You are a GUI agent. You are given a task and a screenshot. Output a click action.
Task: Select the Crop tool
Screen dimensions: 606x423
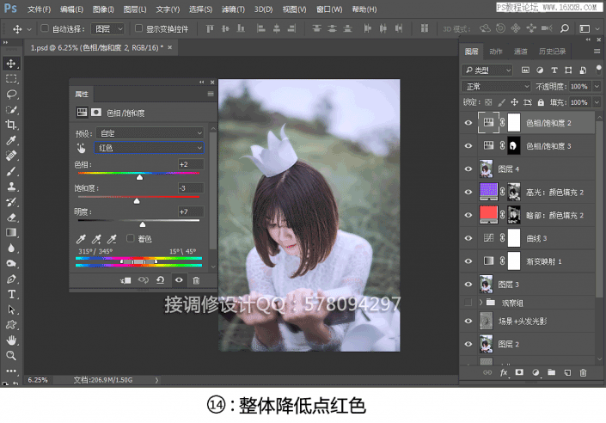pos(11,125)
